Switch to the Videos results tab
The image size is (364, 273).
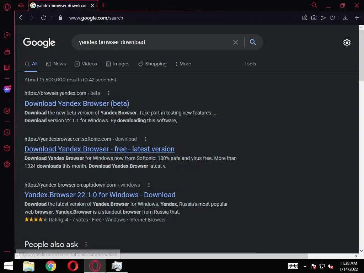click(86, 64)
